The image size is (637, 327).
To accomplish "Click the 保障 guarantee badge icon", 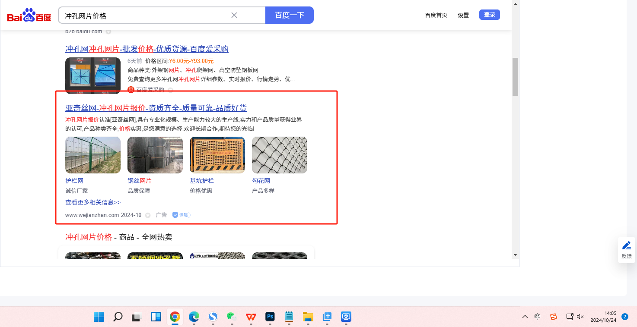I will pos(181,215).
